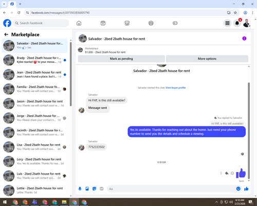Open the account profile picture menu
The height and width of the screenshot is (206, 257).
247,23
